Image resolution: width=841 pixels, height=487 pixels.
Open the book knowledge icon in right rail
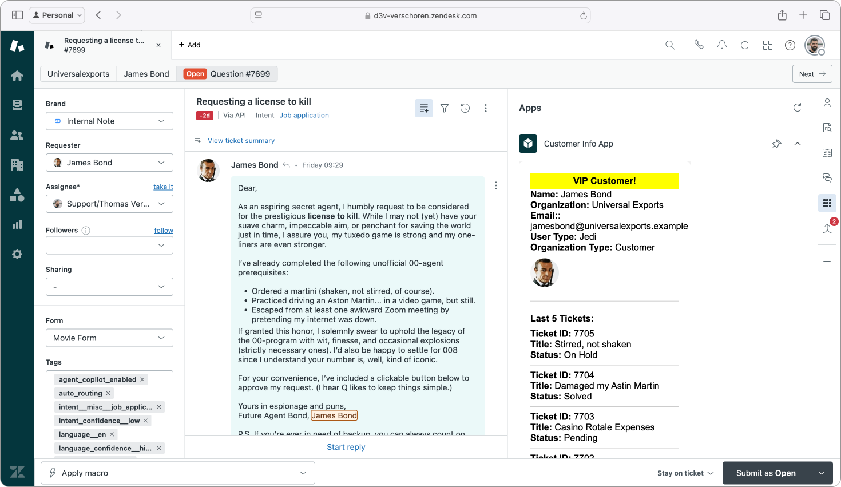(x=827, y=153)
